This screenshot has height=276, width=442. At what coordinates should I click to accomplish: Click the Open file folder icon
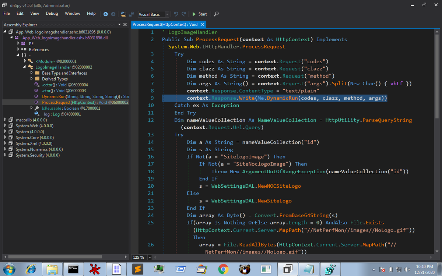coord(123,14)
